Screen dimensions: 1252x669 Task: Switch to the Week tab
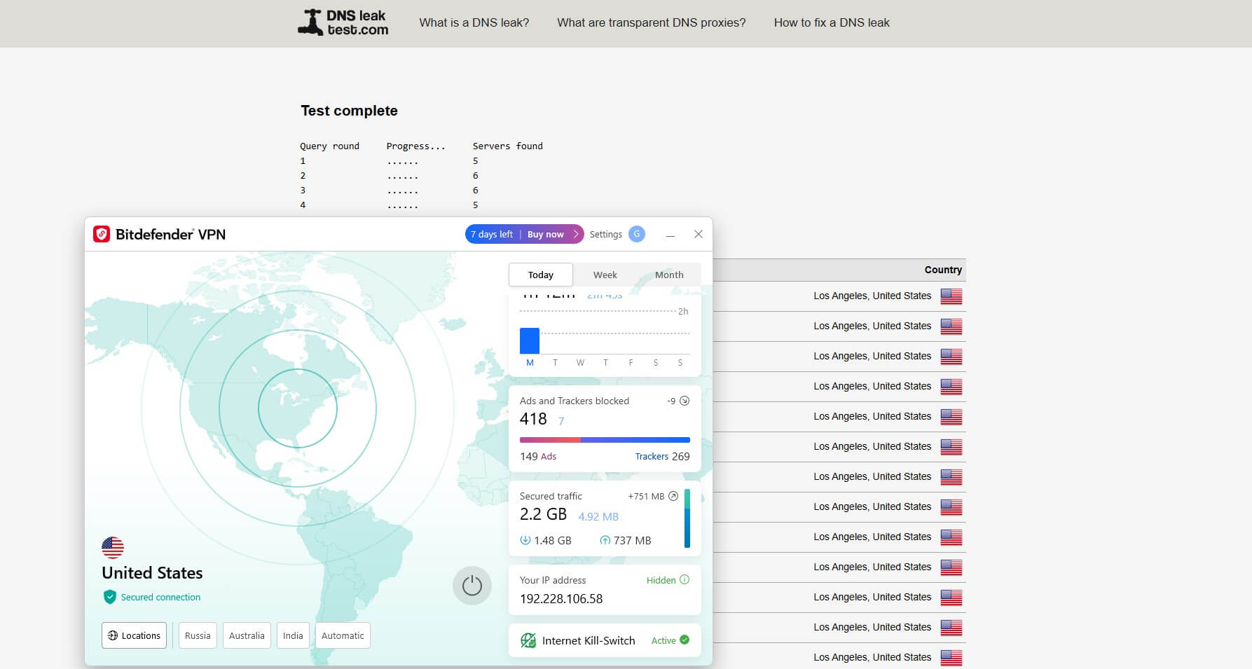604,275
